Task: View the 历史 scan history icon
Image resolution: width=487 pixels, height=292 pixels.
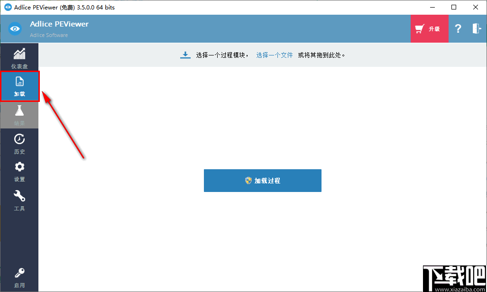Action: [19, 143]
